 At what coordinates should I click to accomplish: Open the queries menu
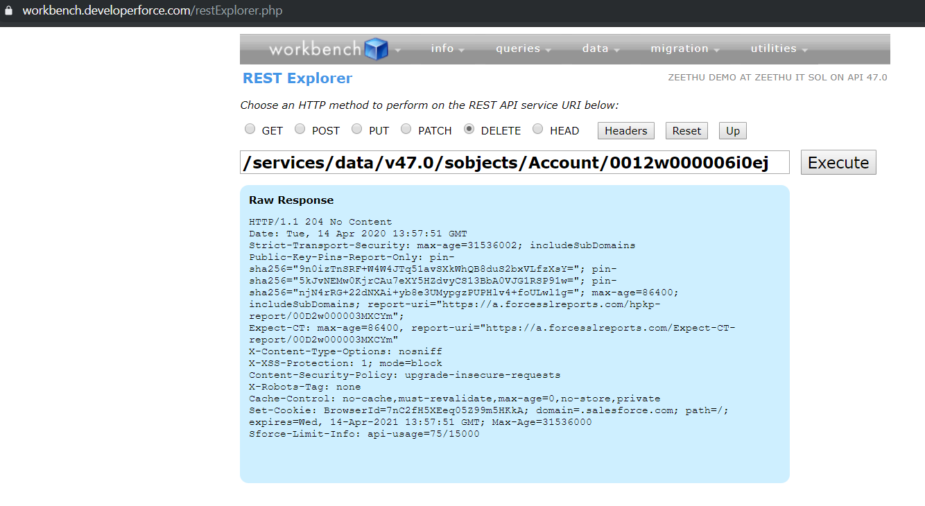pyautogui.click(x=517, y=49)
